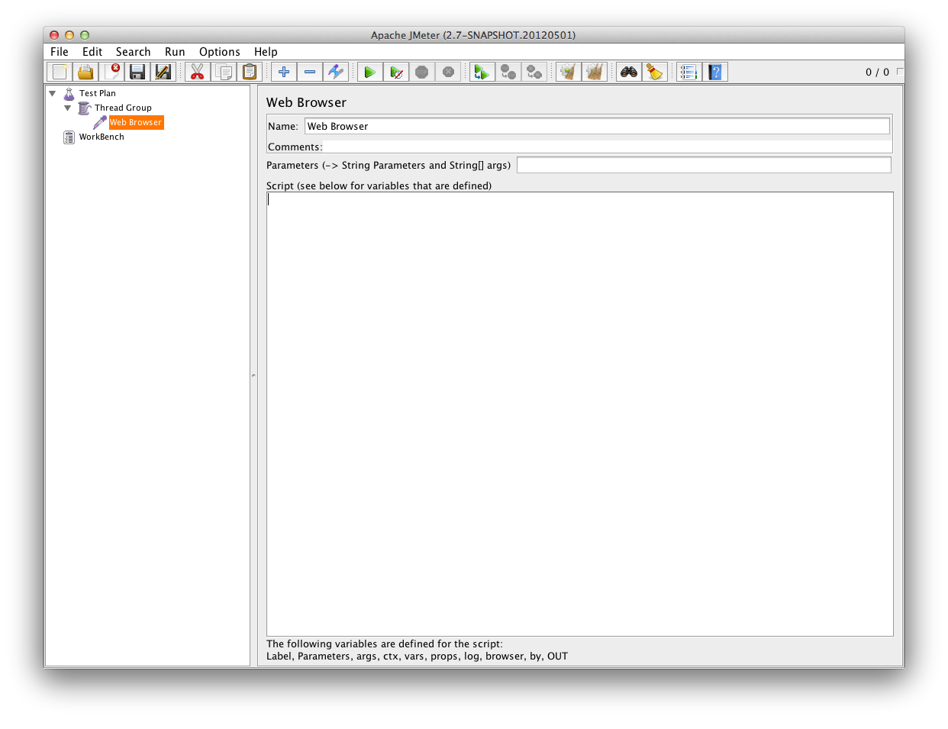Open the Help icon in toolbar
948x729 pixels.
pos(715,71)
